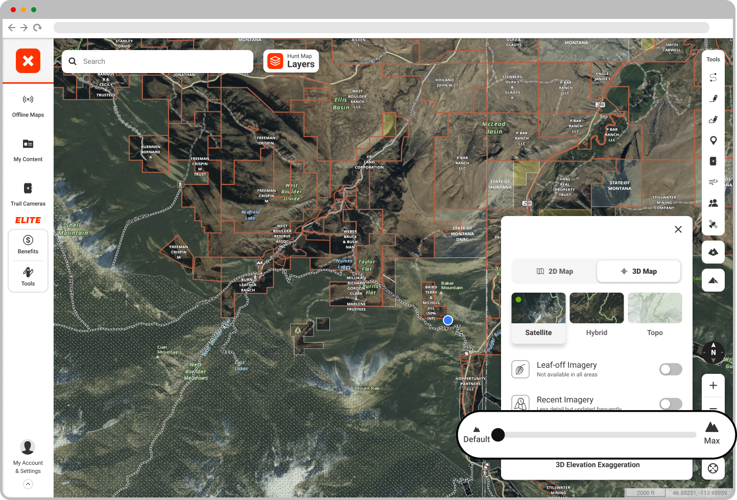Image resolution: width=737 pixels, height=500 pixels.
Task: Switch to 2D Map tab
Action: pyautogui.click(x=555, y=271)
